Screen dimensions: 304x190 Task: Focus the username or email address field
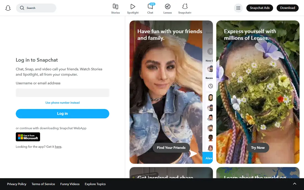62,93
